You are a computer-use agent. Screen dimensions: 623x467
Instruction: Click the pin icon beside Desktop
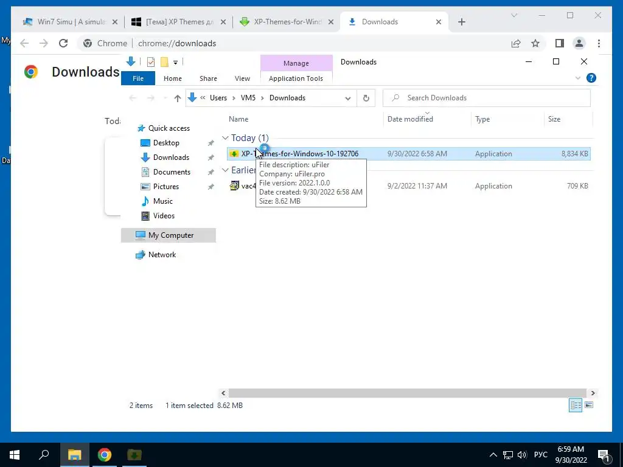[x=211, y=143]
